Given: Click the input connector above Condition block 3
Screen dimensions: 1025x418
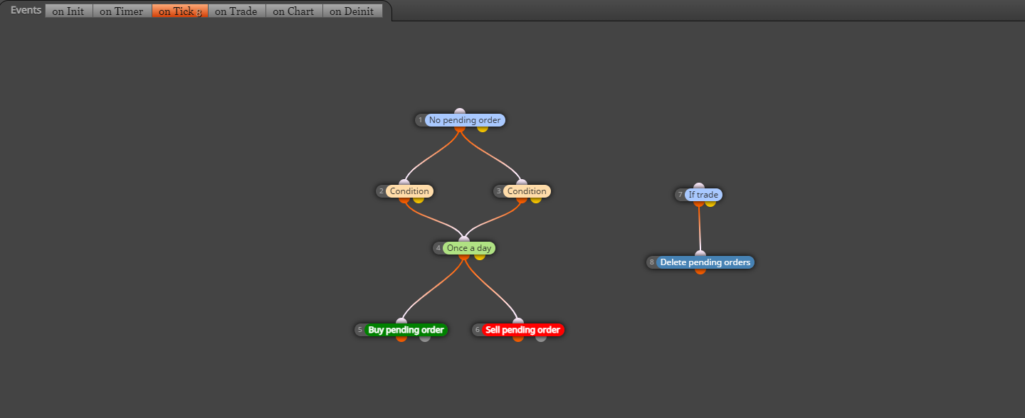Looking at the screenshot, I should point(522,183).
